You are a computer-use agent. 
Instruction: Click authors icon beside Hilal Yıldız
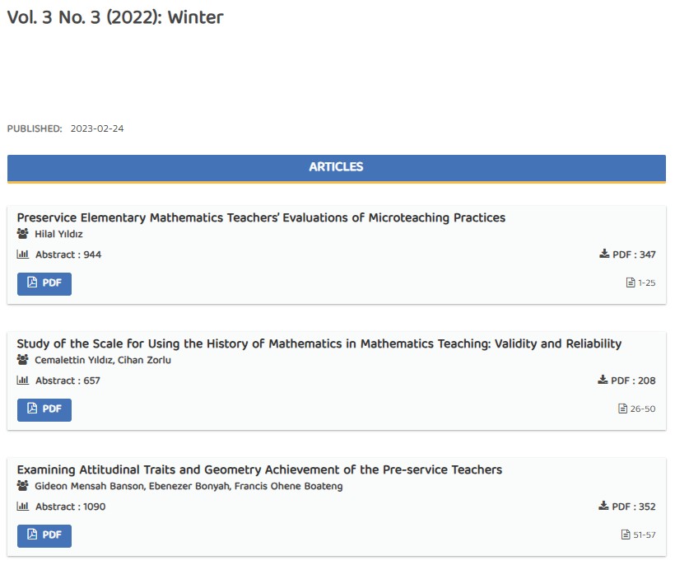click(x=23, y=234)
